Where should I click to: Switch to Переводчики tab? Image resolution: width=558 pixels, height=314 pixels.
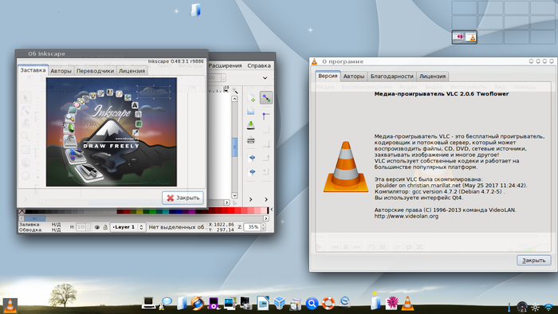coord(95,71)
